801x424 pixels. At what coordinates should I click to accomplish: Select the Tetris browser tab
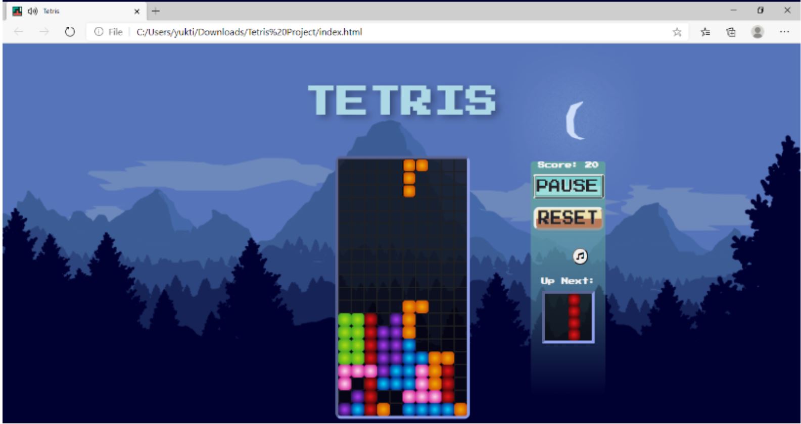click(x=76, y=11)
